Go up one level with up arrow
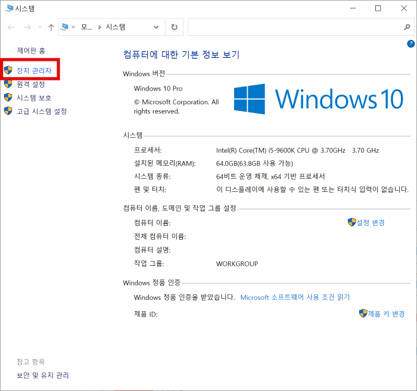Screen dimensions: 417x391 point(51,27)
